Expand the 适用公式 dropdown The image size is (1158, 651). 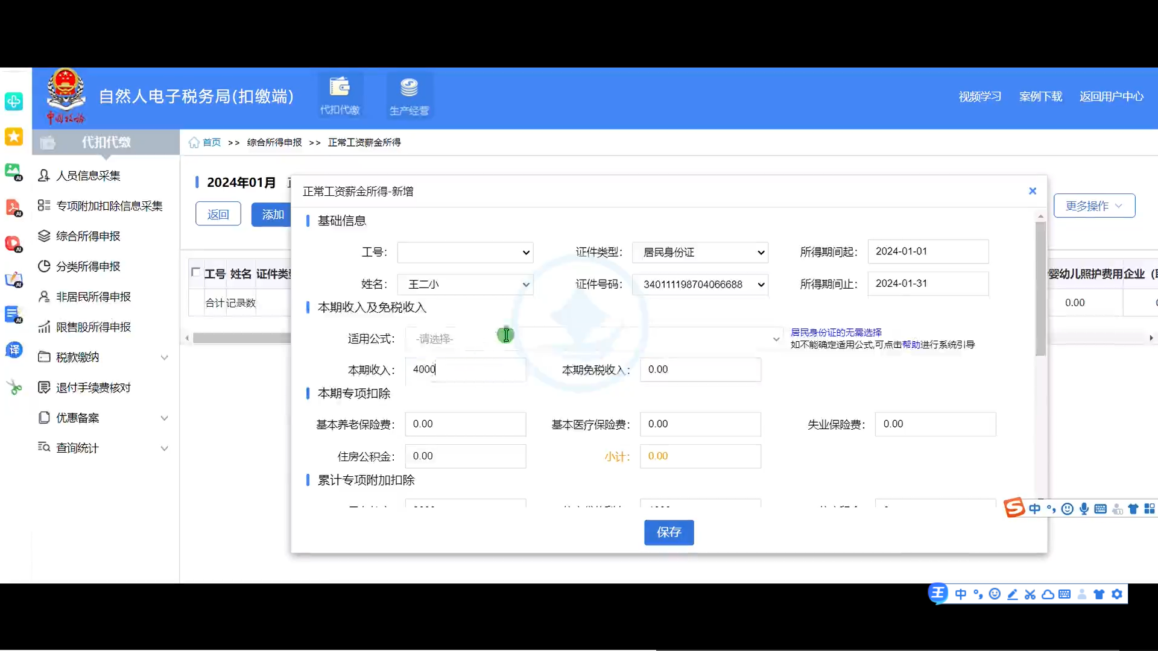[x=776, y=339]
